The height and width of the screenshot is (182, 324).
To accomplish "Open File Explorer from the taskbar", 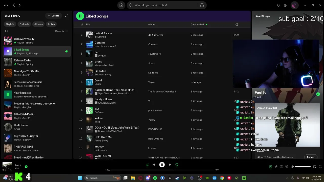I will [133, 178].
